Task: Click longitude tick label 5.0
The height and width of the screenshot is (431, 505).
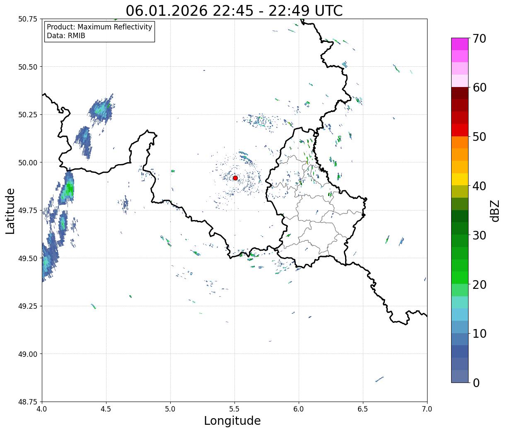Action: click(170, 409)
